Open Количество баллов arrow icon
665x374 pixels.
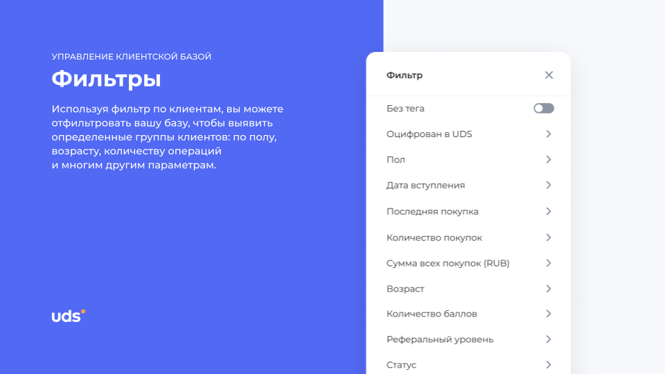548,314
